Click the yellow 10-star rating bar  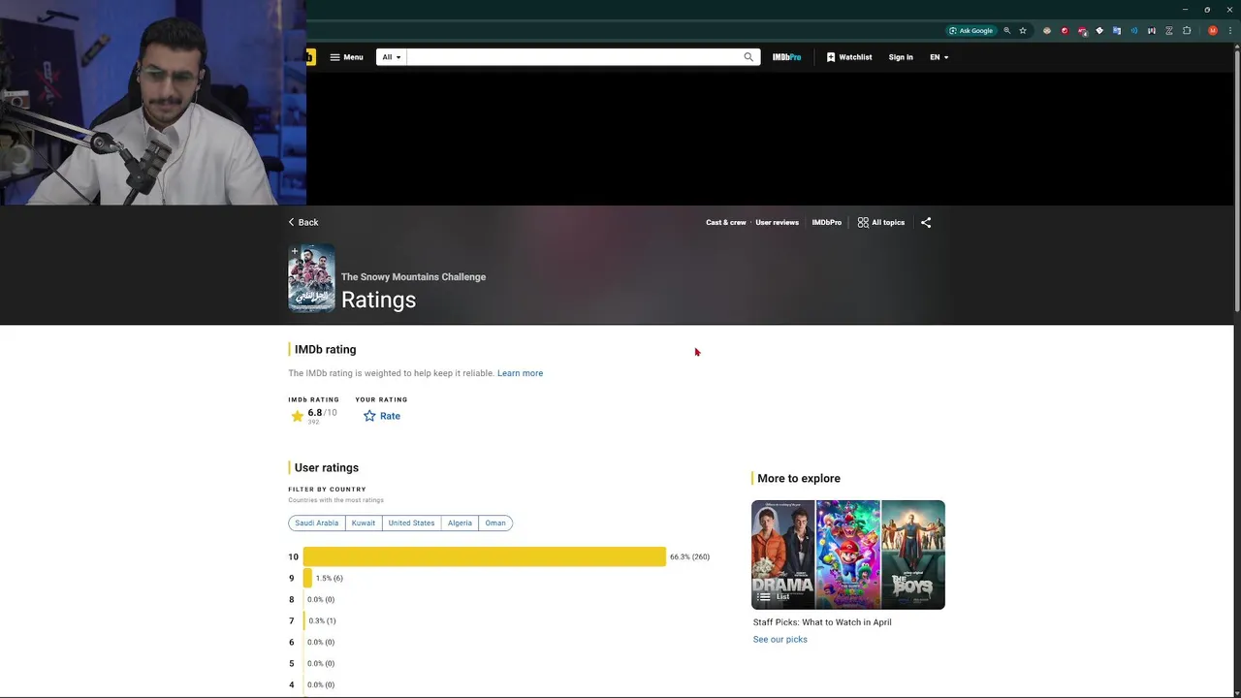click(485, 556)
